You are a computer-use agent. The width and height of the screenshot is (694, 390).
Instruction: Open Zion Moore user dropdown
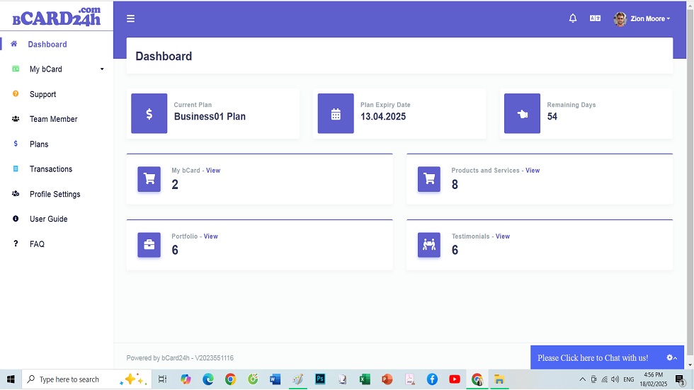click(643, 19)
